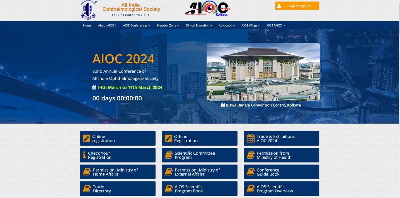The height and width of the screenshot is (198, 400).
Task: Open AIOS Scientific Program Overview
Action: 282,189
